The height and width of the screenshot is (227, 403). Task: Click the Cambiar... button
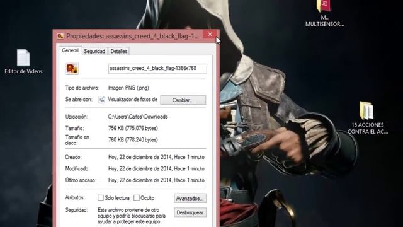pos(183,100)
